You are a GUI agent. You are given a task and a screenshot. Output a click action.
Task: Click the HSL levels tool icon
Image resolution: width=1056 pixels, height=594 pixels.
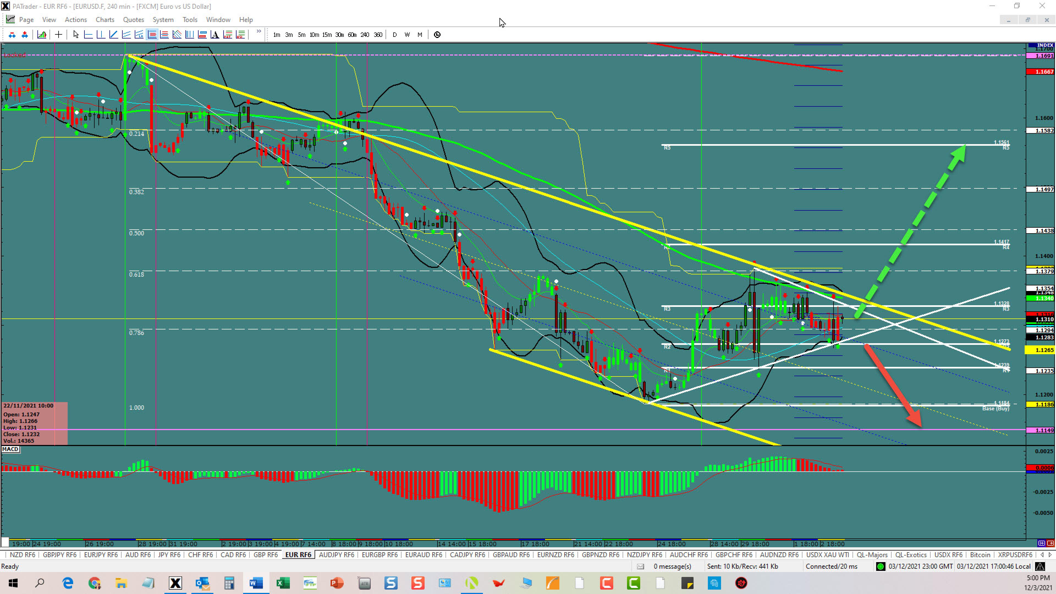click(x=240, y=35)
